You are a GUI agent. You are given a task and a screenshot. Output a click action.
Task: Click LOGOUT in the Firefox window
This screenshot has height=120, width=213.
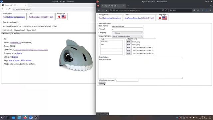point(145,18)
